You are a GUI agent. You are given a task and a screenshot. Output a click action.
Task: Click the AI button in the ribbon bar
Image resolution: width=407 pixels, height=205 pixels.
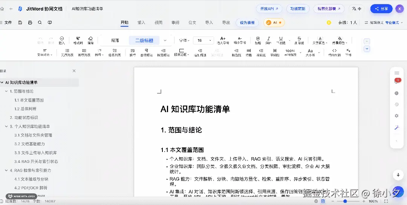[274, 23]
